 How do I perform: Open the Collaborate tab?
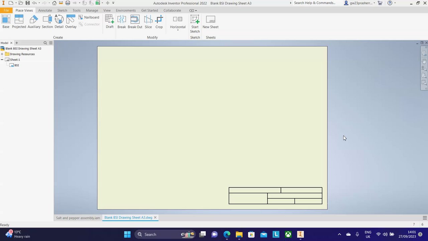tap(172, 10)
